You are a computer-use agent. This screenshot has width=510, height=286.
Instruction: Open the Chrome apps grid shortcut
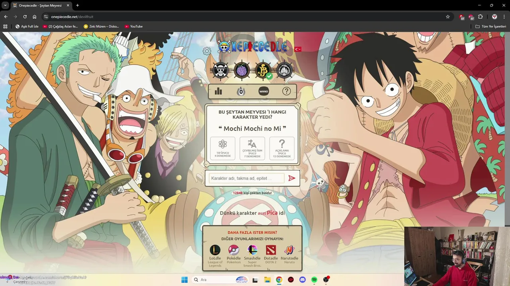pyautogui.click(x=5, y=26)
